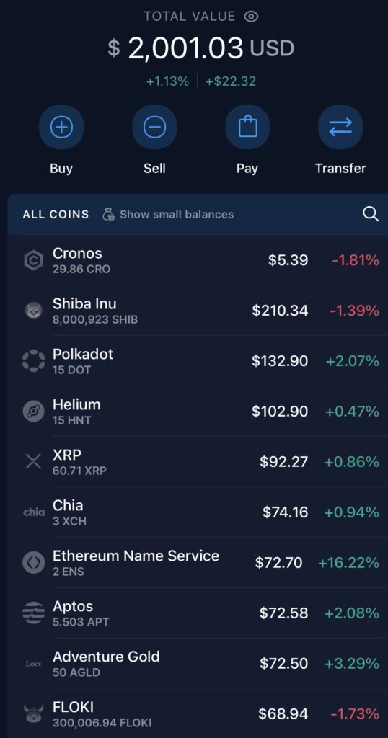This screenshot has height=738, width=388.
Task: Tap the Buy plus icon
Action: pyautogui.click(x=61, y=127)
